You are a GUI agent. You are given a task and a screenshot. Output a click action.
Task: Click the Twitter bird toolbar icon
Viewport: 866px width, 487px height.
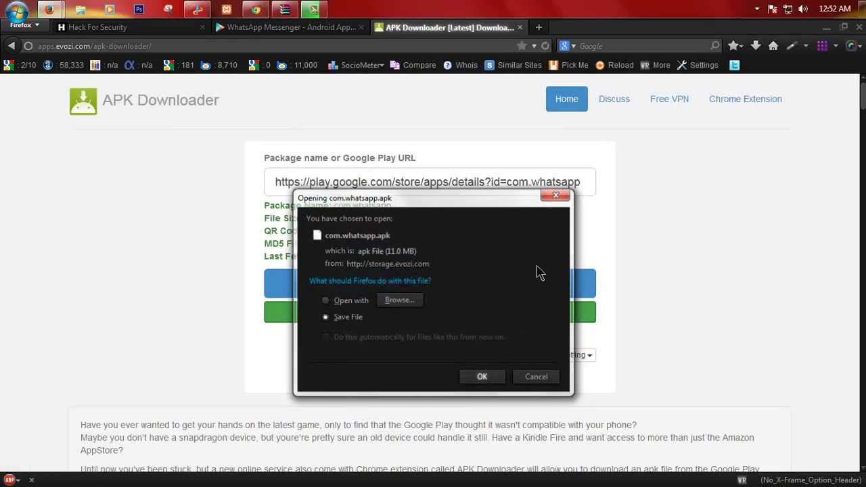point(735,65)
